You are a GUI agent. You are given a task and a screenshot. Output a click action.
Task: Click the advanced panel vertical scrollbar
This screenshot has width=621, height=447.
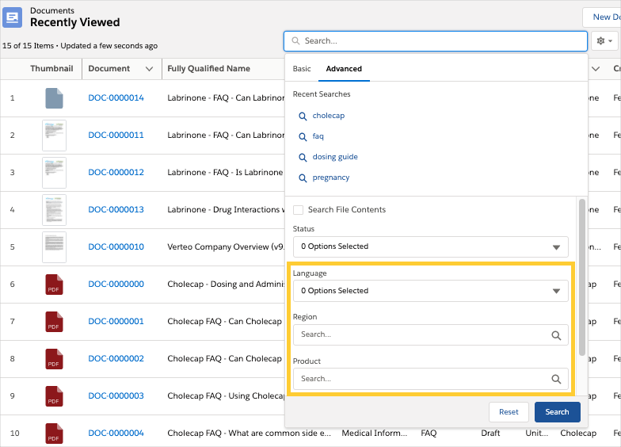(583, 277)
